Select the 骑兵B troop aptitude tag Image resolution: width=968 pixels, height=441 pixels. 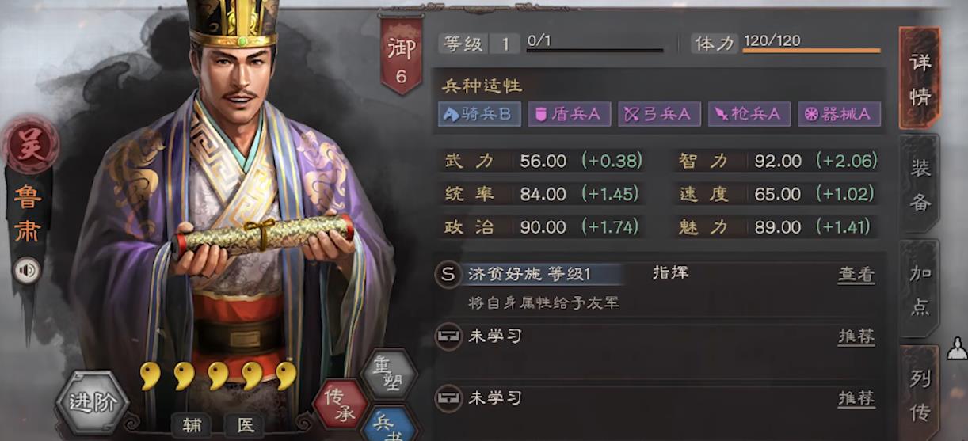480,114
